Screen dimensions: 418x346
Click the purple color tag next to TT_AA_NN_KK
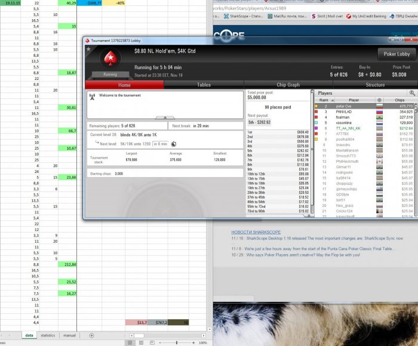(x=316, y=128)
